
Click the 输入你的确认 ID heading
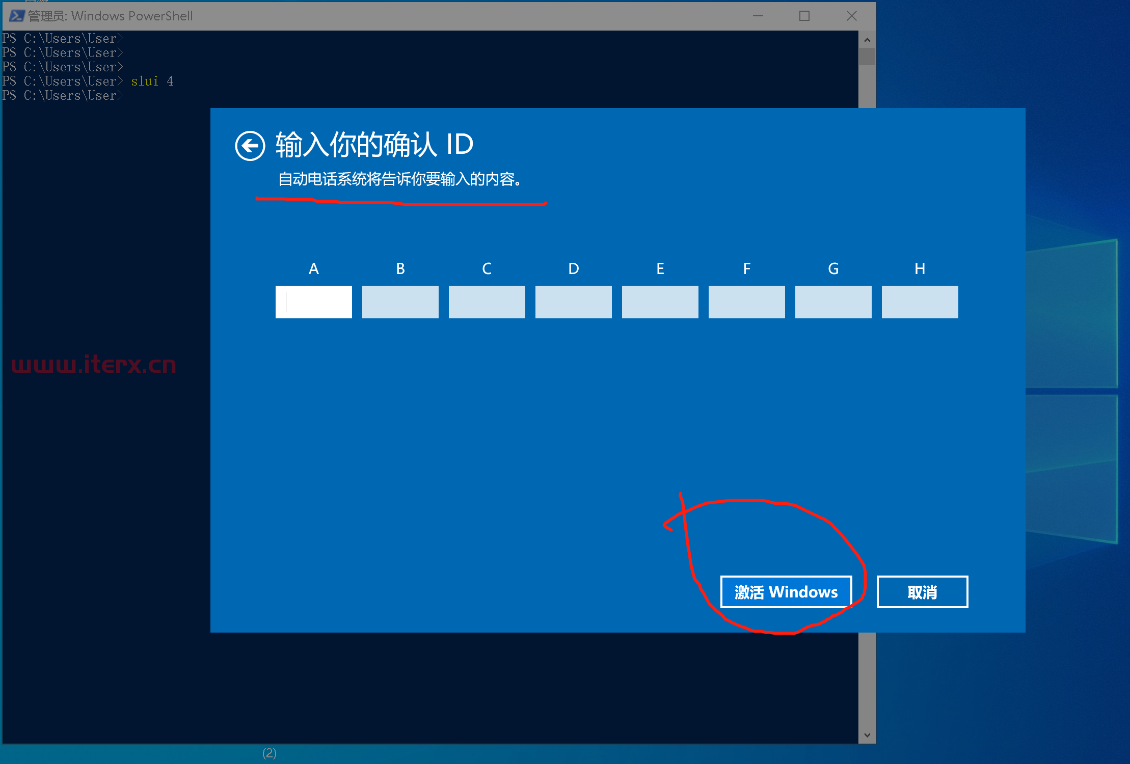click(374, 145)
